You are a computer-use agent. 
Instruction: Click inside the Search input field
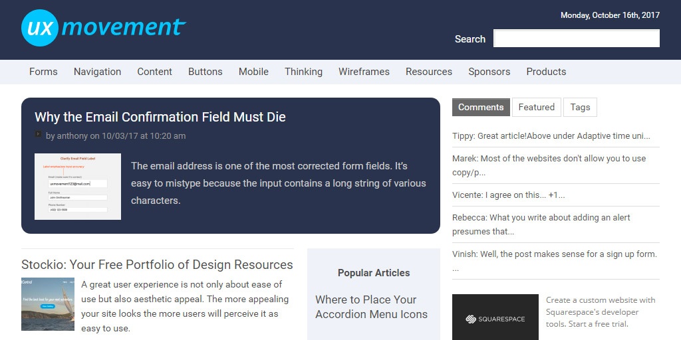coord(576,39)
